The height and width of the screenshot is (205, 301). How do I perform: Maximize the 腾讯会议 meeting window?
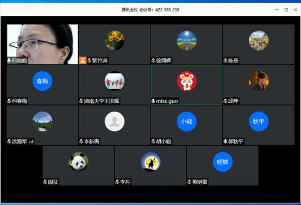click(x=286, y=10)
